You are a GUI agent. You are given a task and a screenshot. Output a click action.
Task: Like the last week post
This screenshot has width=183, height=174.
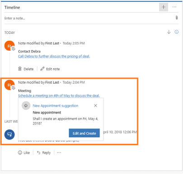click(24, 153)
